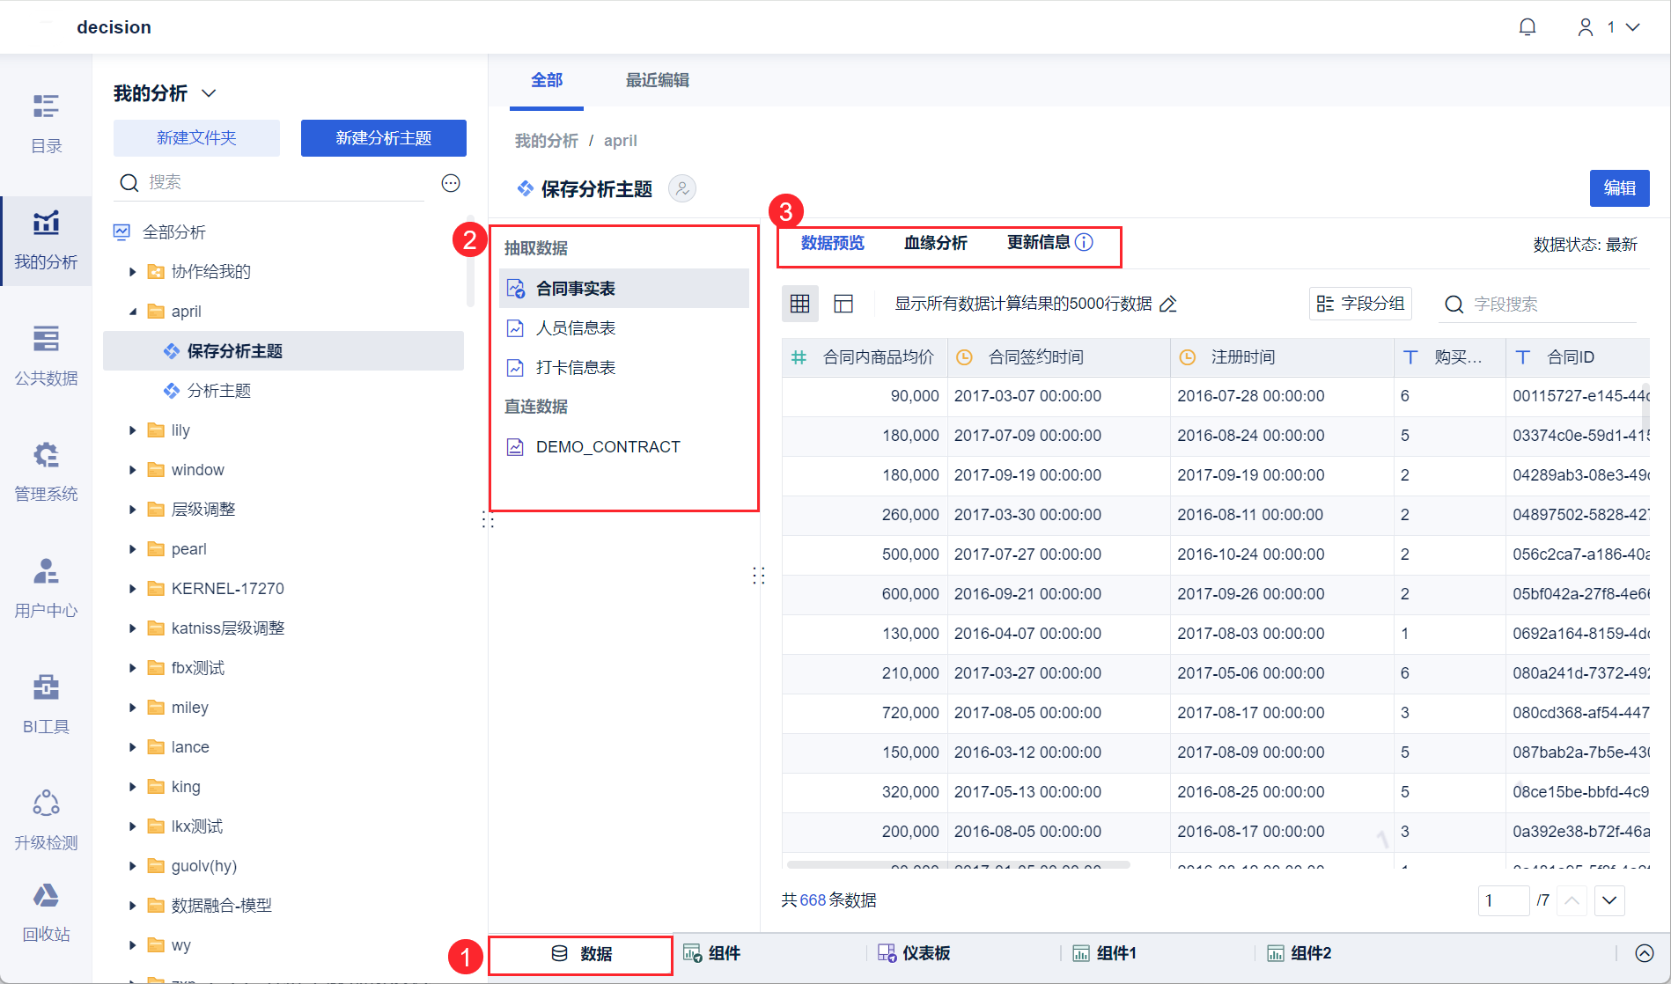The width and height of the screenshot is (1671, 984).
Task: Expand the pearl folder
Action: pyautogui.click(x=132, y=549)
